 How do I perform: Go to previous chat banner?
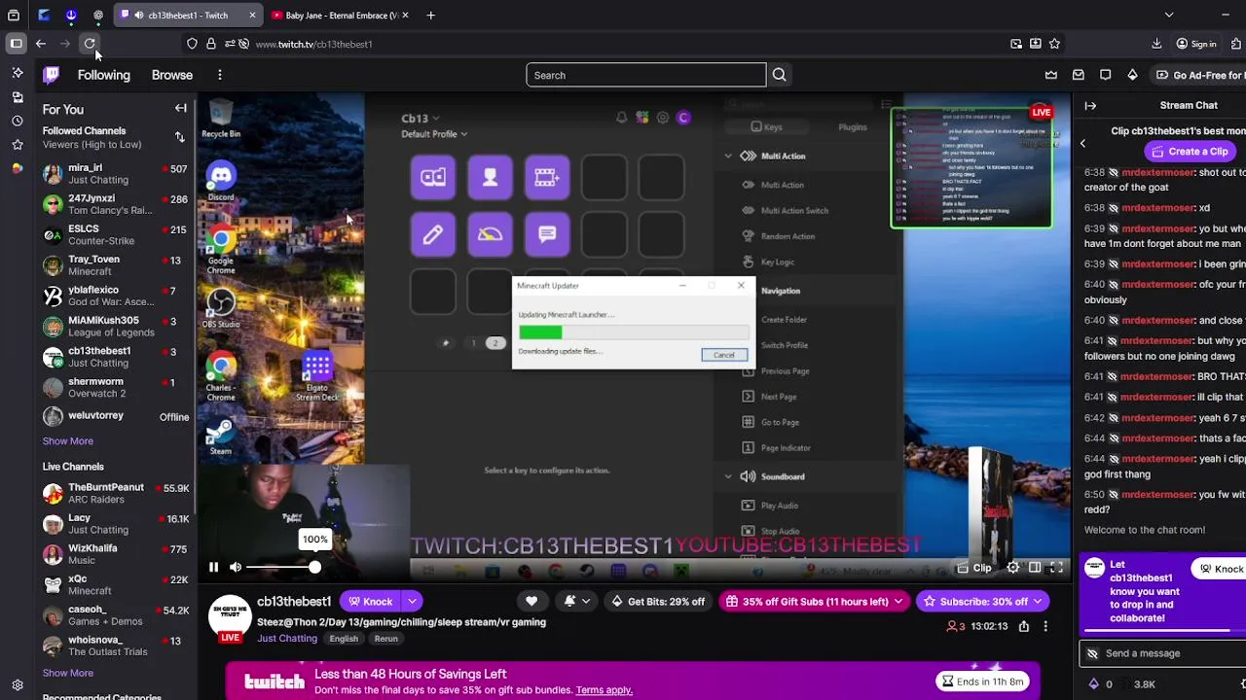coord(1082,144)
